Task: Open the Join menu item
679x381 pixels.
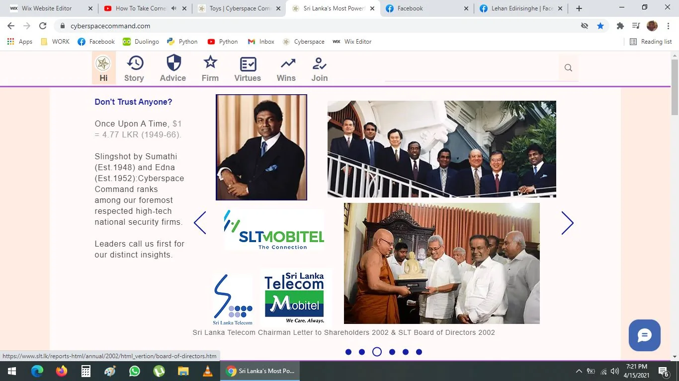Action: click(320, 68)
